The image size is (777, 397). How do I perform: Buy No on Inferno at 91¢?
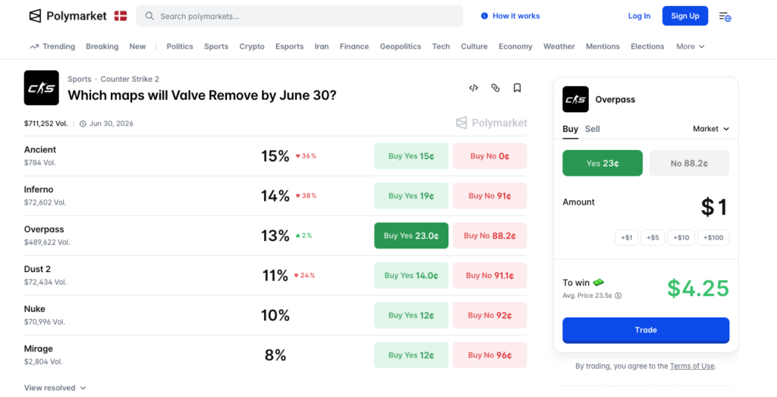point(490,195)
